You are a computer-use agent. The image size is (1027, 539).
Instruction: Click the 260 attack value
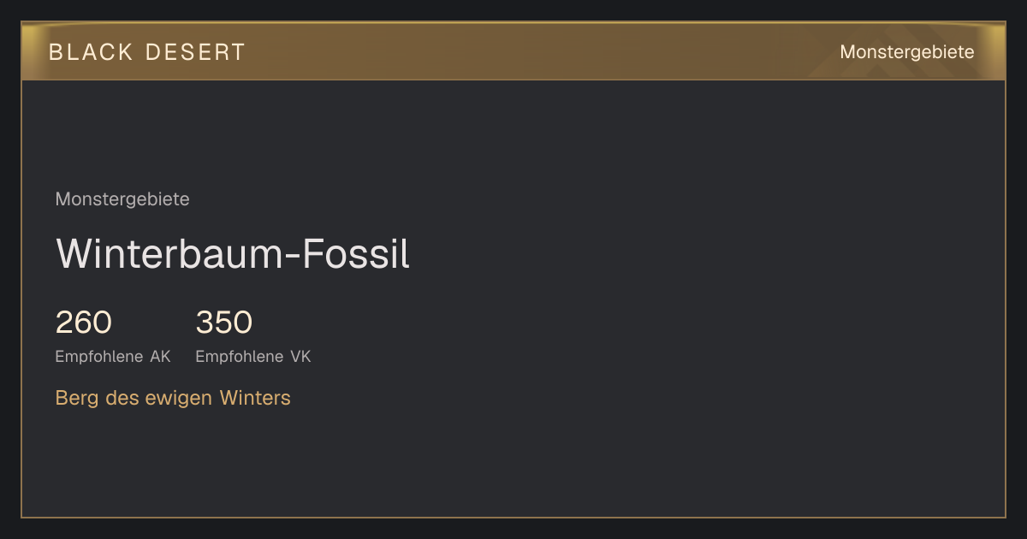pyautogui.click(x=84, y=323)
